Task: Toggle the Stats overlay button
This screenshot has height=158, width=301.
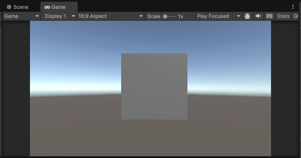Action: coord(283,16)
